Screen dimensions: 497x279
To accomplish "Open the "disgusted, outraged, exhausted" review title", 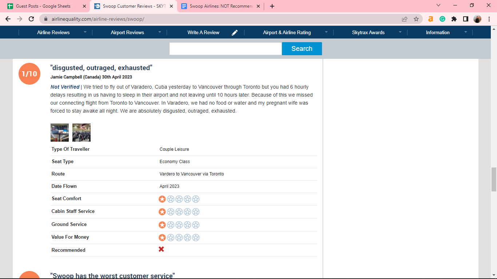I will (101, 68).
